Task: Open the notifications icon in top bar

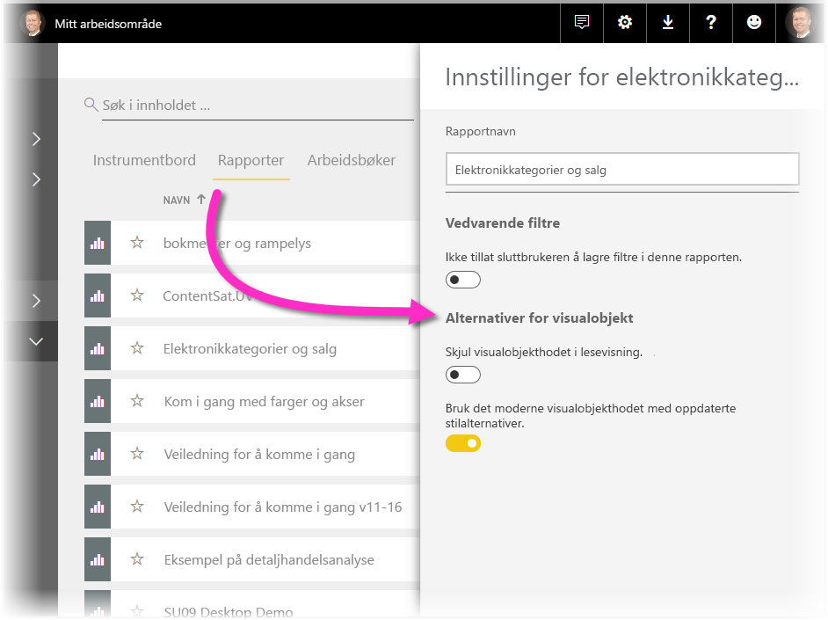Action: click(581, 22)
